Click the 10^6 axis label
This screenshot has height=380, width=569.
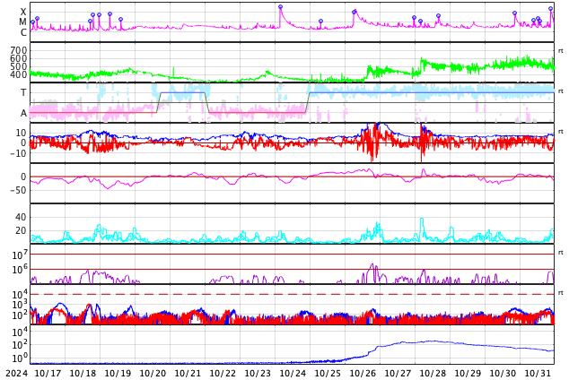tap(20, 270)
